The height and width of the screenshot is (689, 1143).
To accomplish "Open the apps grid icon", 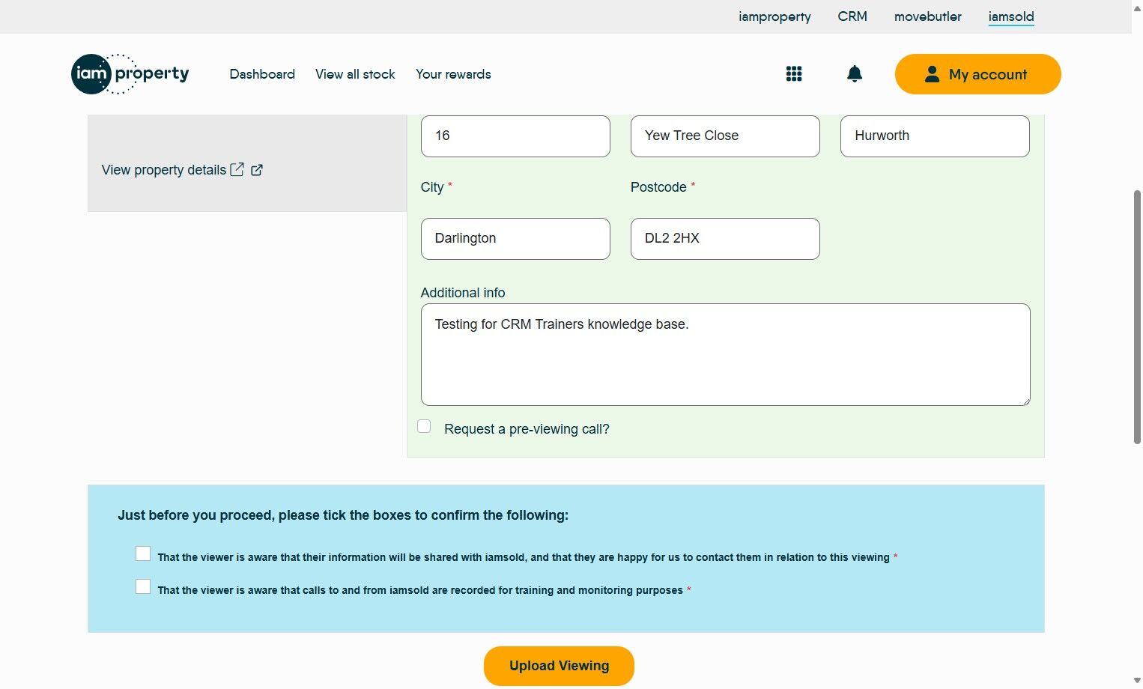I will coord(794,73).
